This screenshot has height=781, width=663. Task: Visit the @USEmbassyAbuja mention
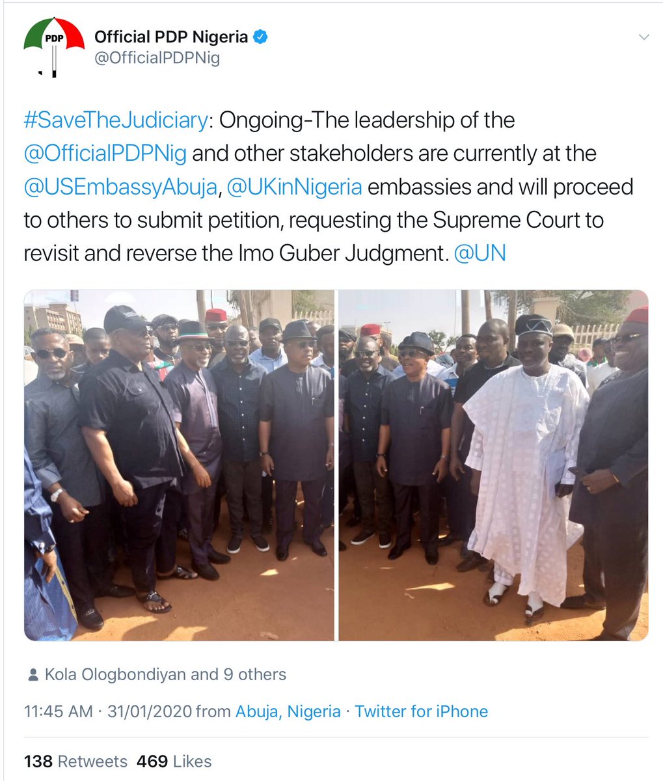(120, 187)
